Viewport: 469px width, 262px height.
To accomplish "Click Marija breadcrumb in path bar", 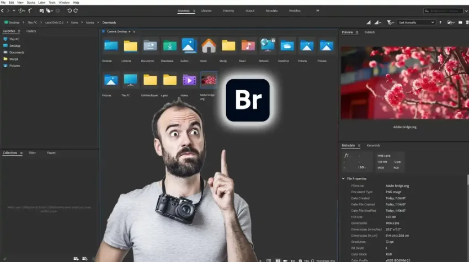I will click(x=90, y=23).
